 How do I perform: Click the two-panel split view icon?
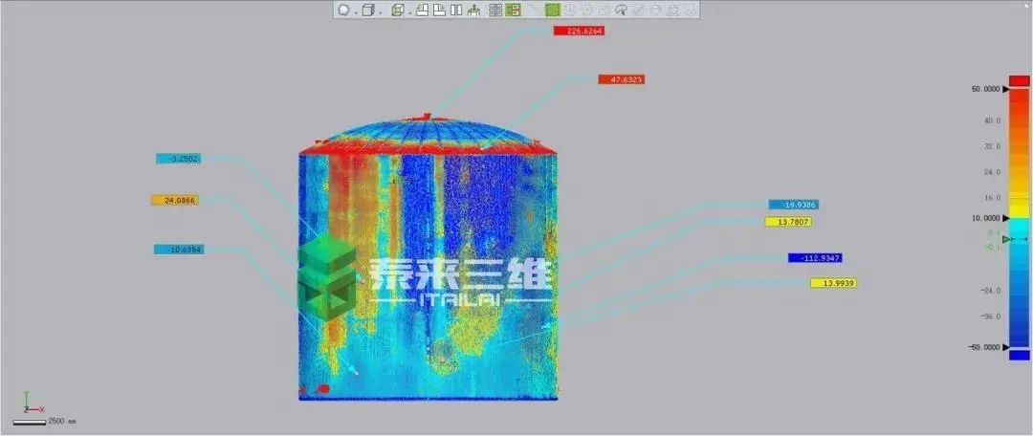coord(456,11)
